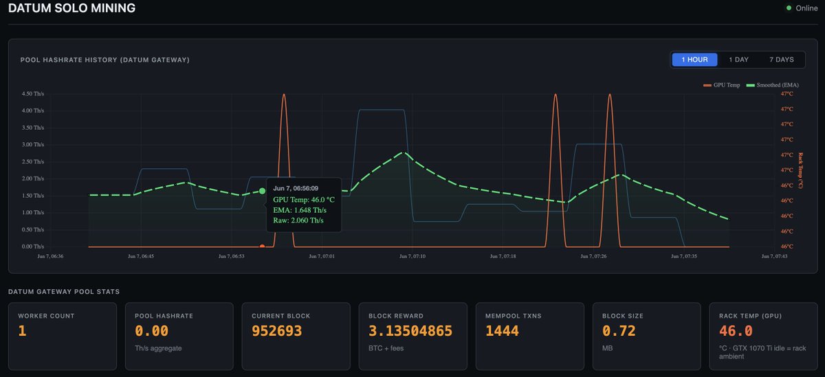Viewport: 825px width, 377px height.
Task: Click the tooltip line Raw: 2.060 Th/s
Action: 298,220
